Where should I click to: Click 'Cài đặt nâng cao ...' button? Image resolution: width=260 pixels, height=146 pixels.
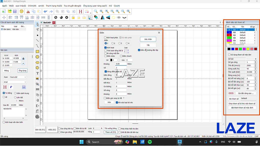click(246, 93)
